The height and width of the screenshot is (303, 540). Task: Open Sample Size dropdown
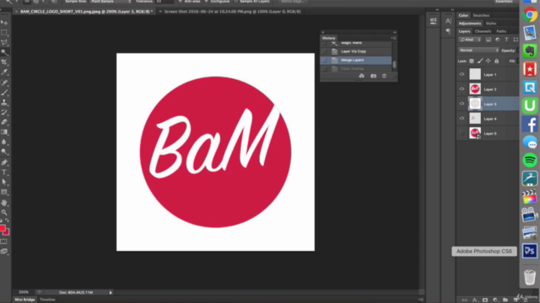pos(111,2)
